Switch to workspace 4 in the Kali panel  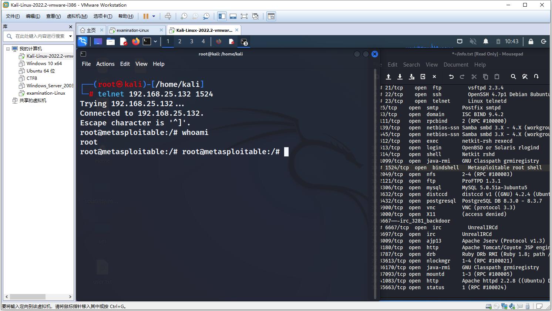[x=203, y=41]
